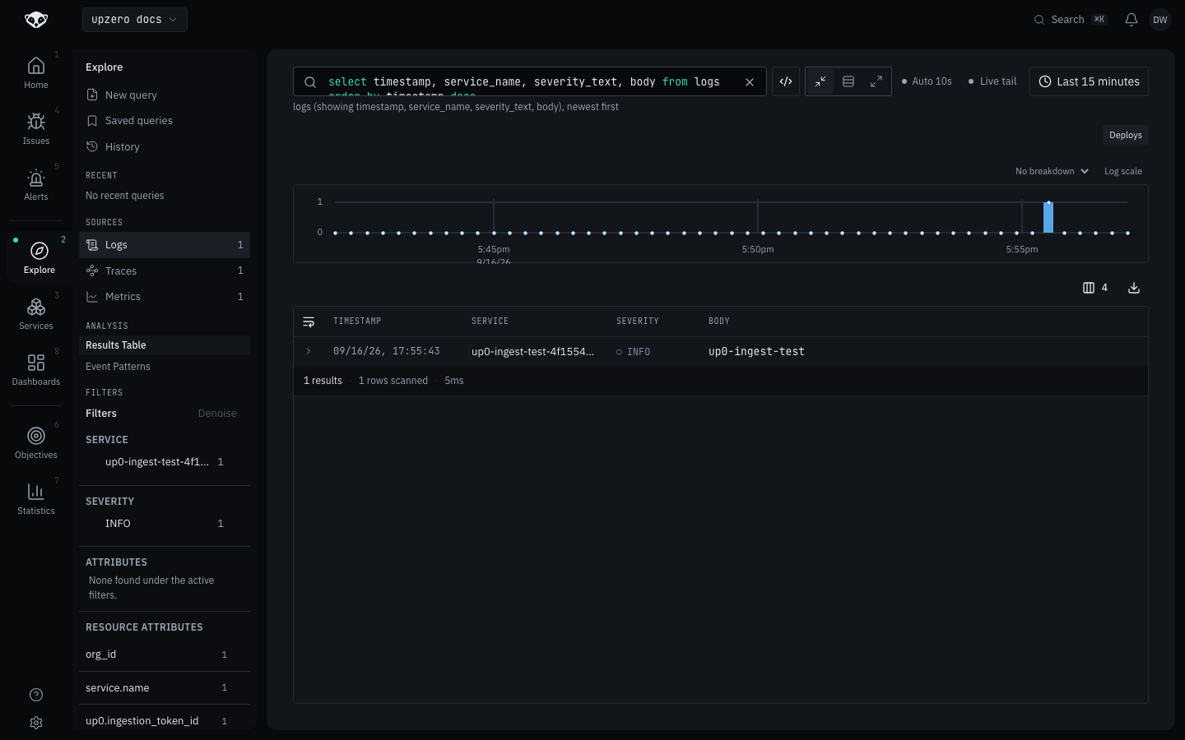Viewport: 1185px width, 740px height.
Task: Expand the service.name resource attribute
Action: [165, 687]
